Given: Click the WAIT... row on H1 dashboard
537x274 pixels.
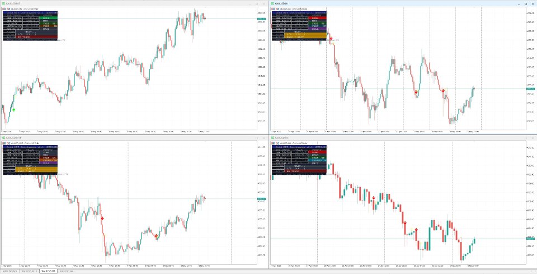Looking at the screenshot, I should click(306, 31).
